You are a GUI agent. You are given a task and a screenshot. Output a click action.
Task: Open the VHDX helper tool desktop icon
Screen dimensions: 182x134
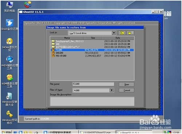click(x=9, y=63)
